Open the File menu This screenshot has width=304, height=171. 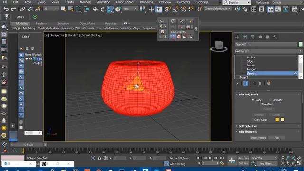point(5,2)
